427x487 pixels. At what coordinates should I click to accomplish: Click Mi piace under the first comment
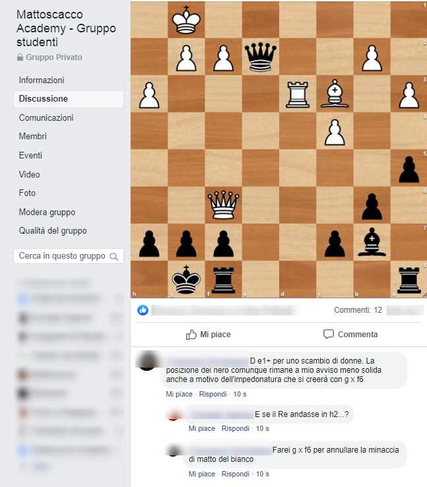pos(179,394)
